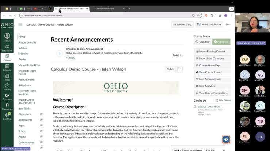
Task: Open the Get Help menu
Action: [7, 117]
